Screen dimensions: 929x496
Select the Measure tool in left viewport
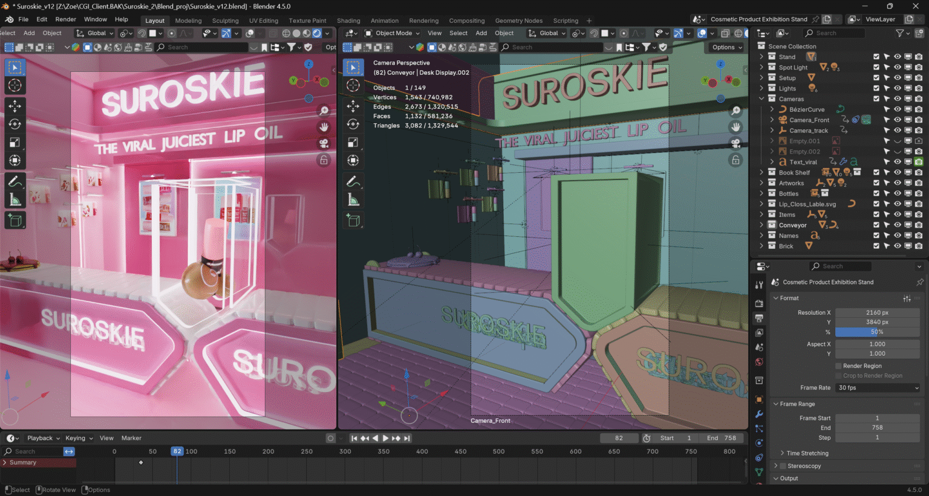[15, 200]
